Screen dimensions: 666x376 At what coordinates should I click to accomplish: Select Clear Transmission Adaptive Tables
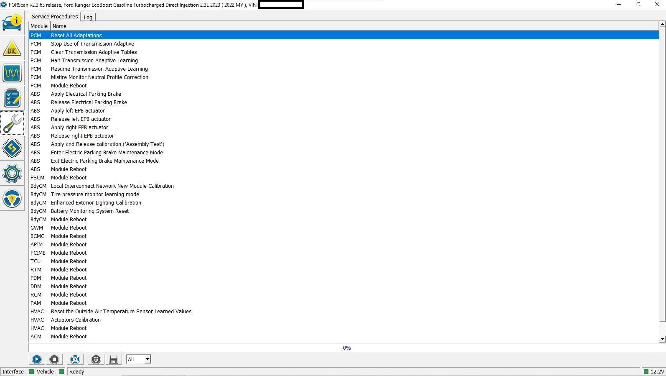pyautogui.click(x=344, y=52)
